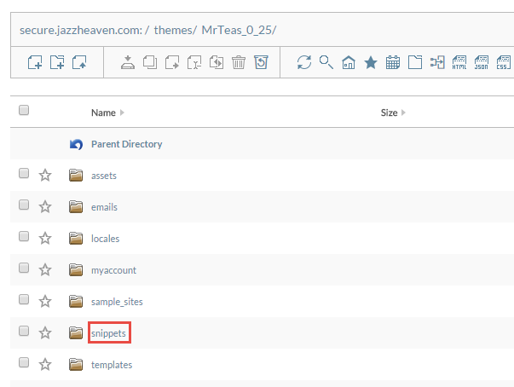
Task: Check the myaccount row checkbox
Action: tap(24, 268)
